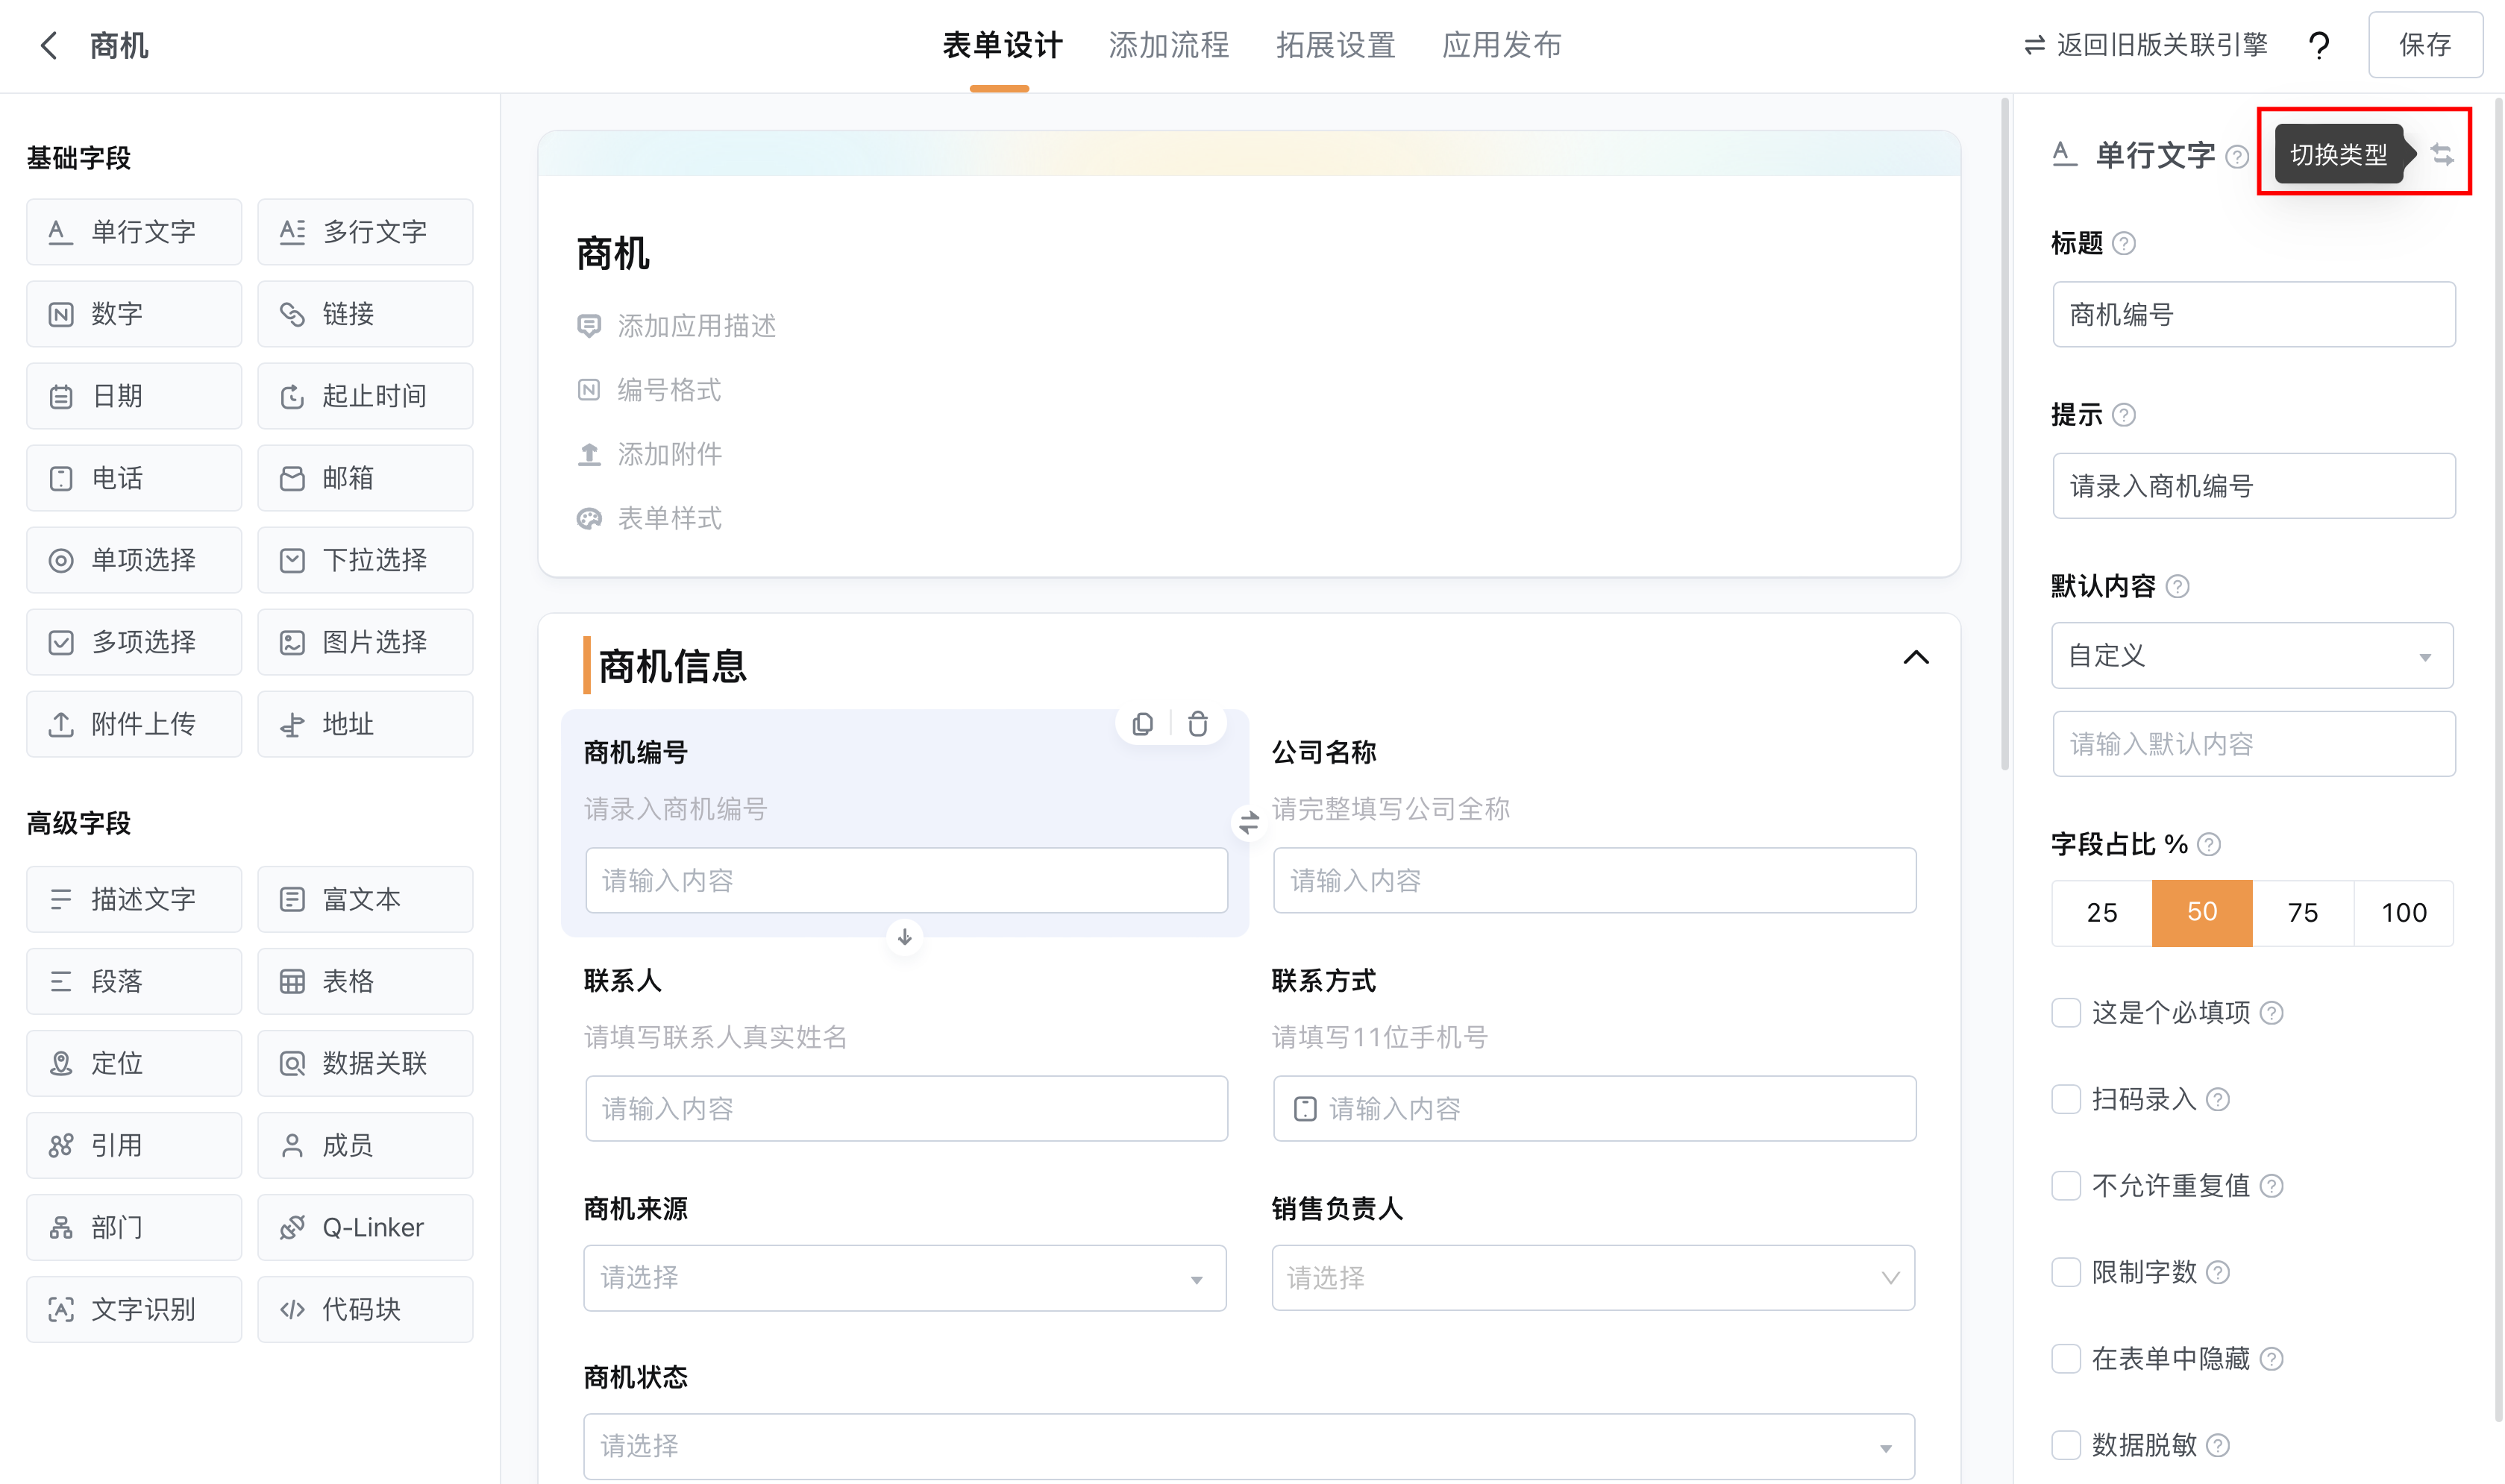Click the 保存 button
Image resolution: width=2505 pixels, height=1484 pixels.
2425,45
